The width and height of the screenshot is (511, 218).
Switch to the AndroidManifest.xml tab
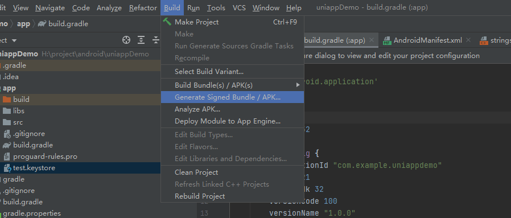(x=427, y=40)
